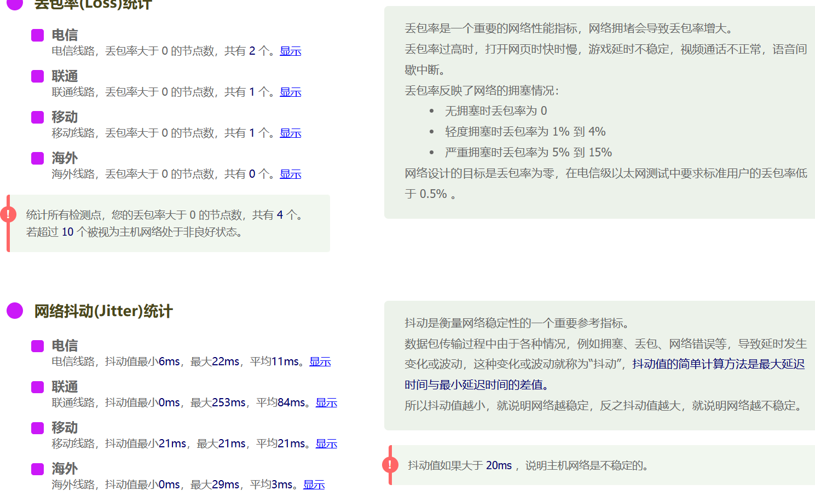815x502 pixels.
Task: Open 显示 link for 海外 jitter details
Action: 314,485
